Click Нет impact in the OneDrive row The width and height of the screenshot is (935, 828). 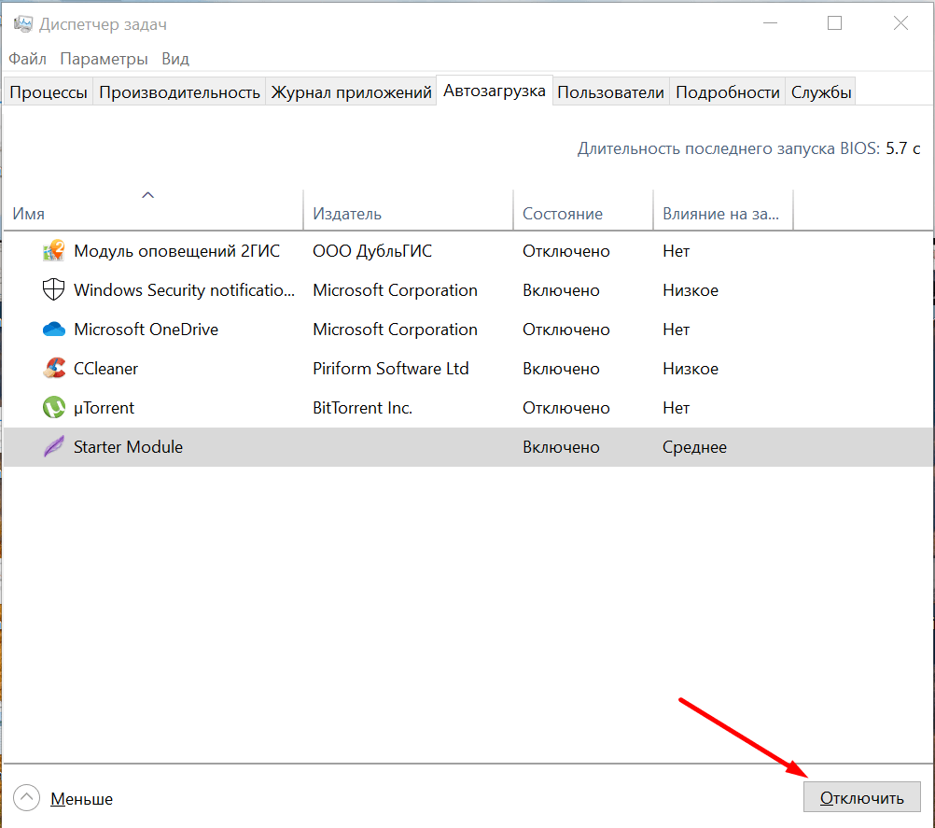coord(677,330)
